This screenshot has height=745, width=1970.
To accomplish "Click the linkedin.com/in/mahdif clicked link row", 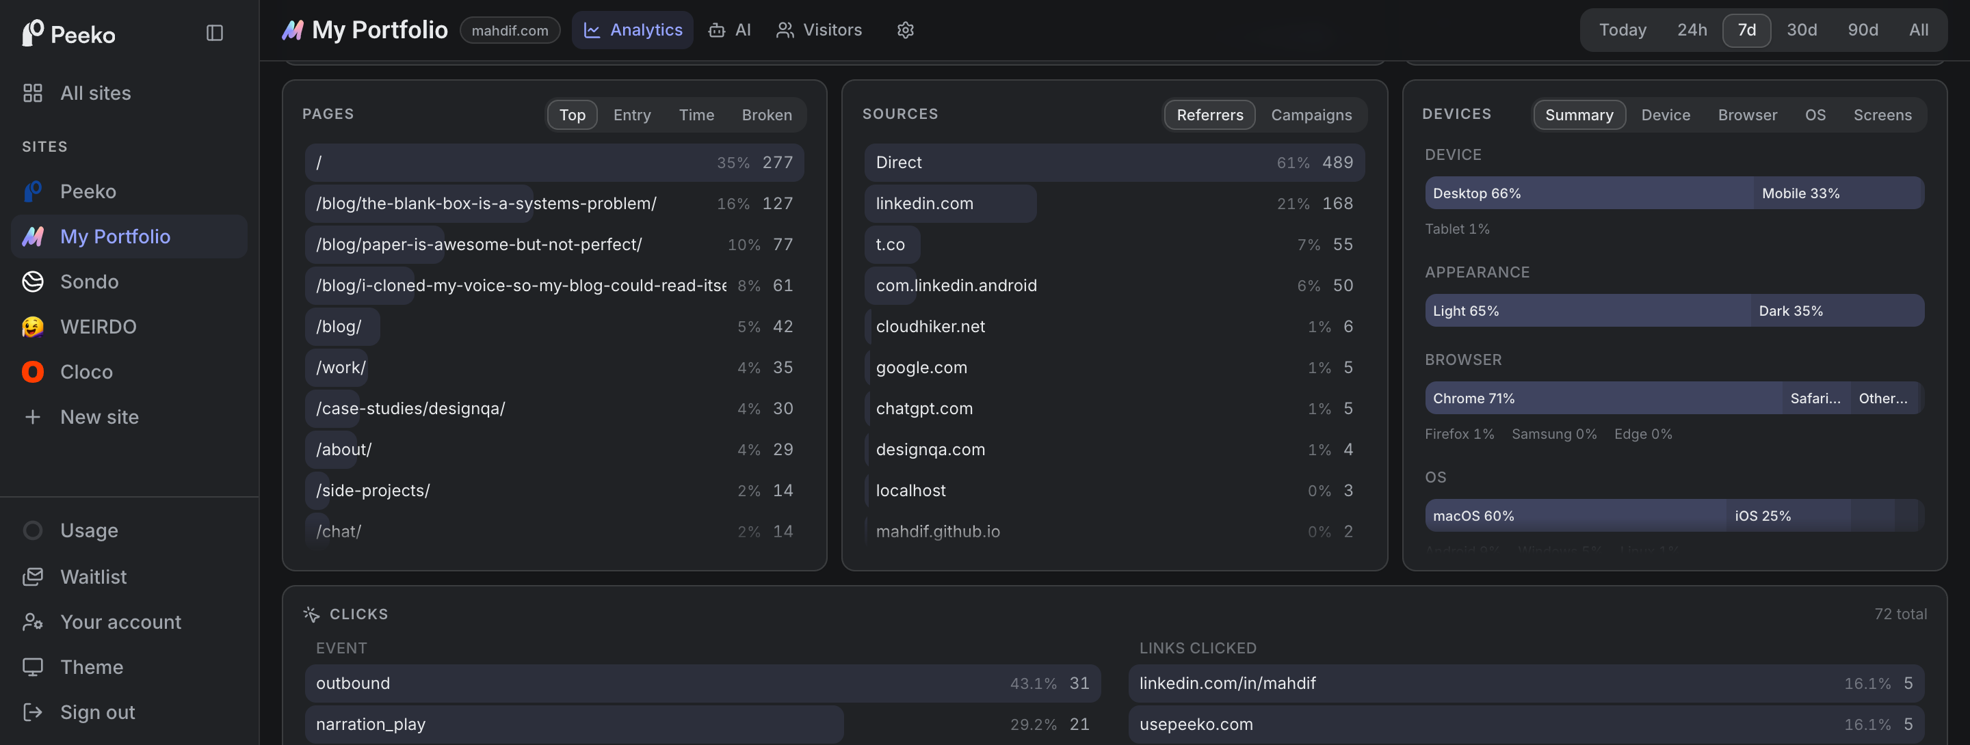I will point(1525,683).
